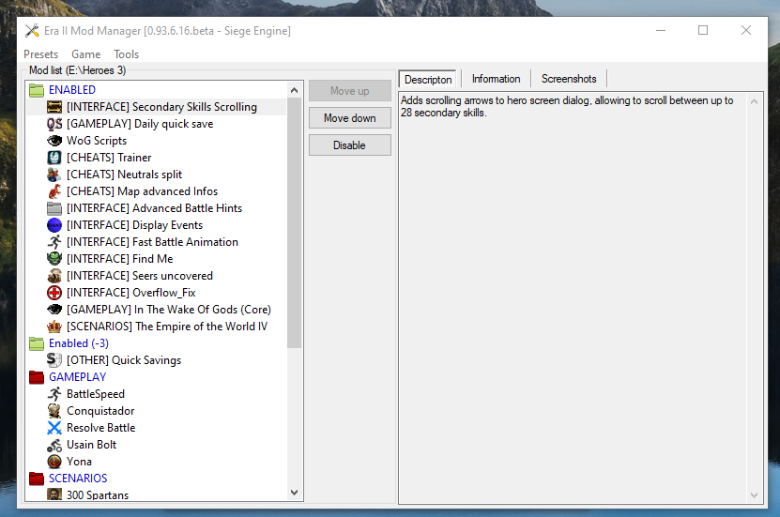Click the Move down button
780x517 pixels.
[350, 118]
